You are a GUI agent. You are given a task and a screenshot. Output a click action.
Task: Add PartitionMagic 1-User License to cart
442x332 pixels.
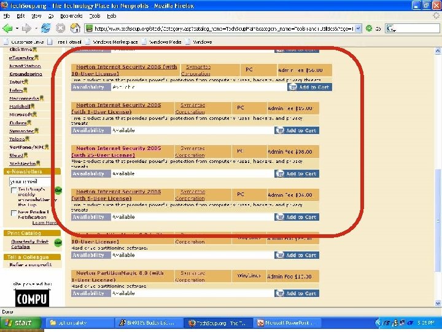[x=297, y=293]
